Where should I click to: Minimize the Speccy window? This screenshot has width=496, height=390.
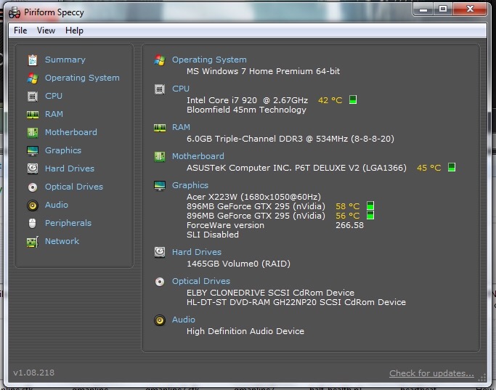pos(423,9)
